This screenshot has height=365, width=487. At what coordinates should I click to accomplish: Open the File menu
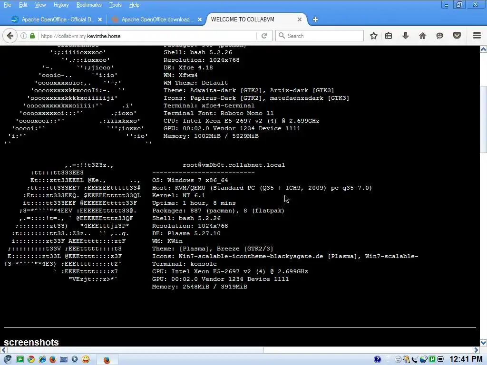(8, 5)
